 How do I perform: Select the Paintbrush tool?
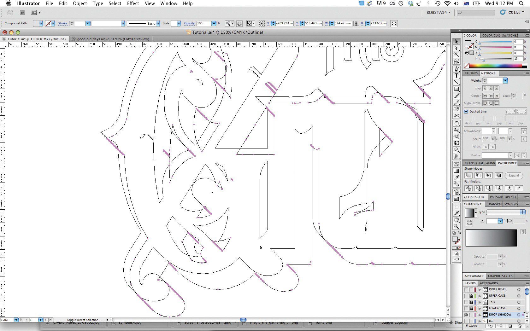click(x=456, y=96)
